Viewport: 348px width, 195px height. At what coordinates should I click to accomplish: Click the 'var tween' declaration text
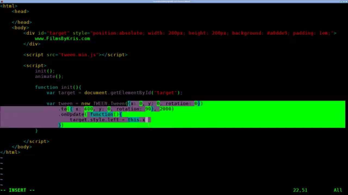coord(60,103)
